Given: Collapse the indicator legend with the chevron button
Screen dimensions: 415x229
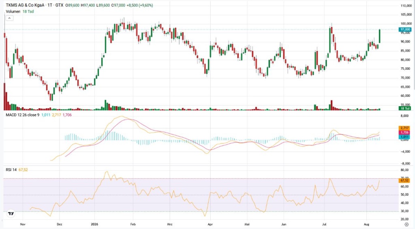Looking at the screenshot, I should click(9, 18).
